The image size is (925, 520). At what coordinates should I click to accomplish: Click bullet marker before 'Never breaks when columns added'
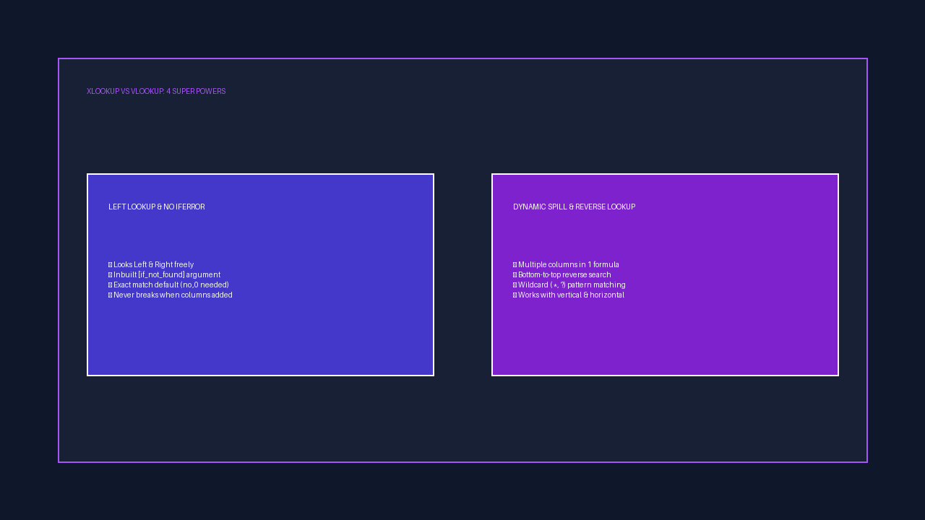pos(111,295)
